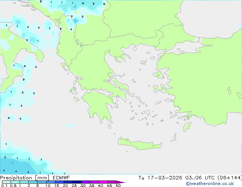Click the 30–35 mm legend swatch

click(86, 182)
